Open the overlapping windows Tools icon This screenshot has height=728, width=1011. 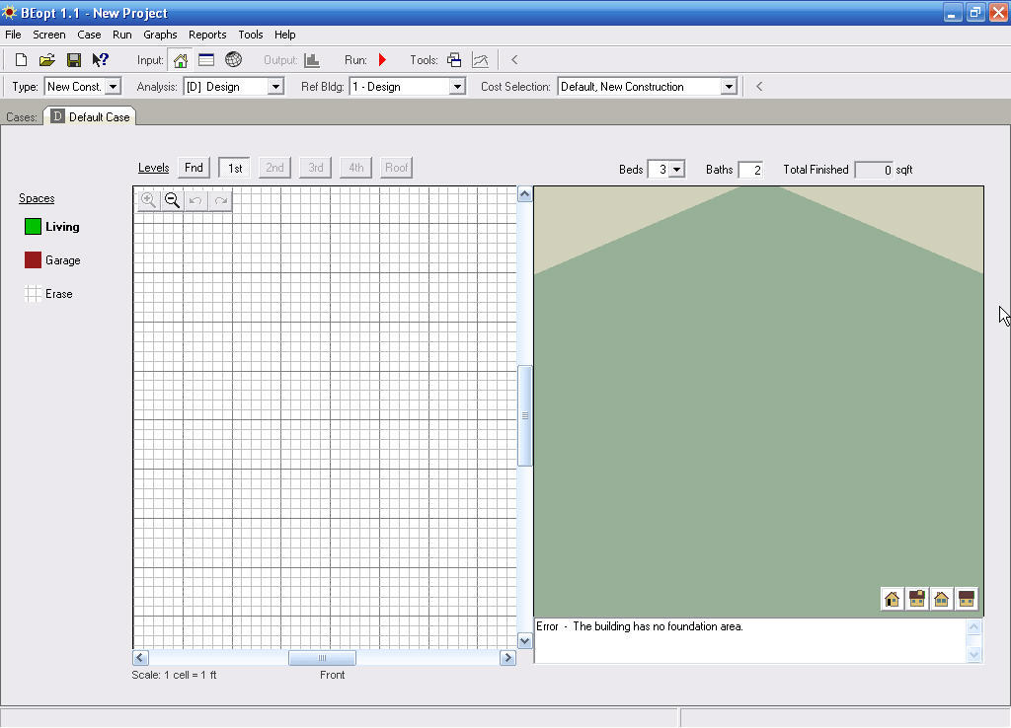coord(454,60)
